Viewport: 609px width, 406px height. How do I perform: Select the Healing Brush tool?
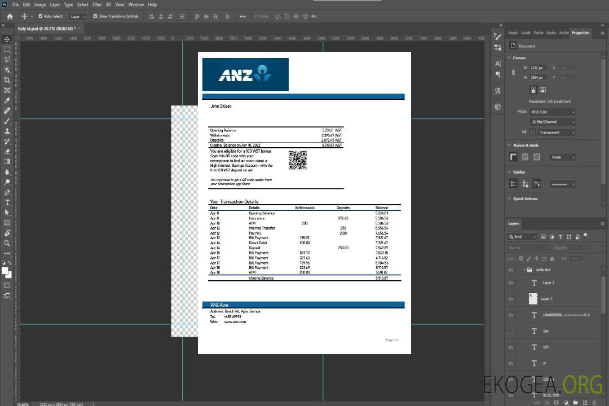(7, 111)
